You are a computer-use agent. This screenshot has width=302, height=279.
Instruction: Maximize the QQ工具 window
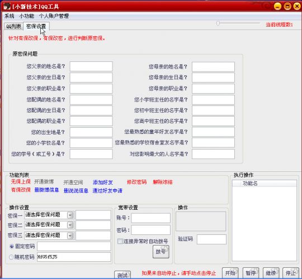tap(287, 6)
